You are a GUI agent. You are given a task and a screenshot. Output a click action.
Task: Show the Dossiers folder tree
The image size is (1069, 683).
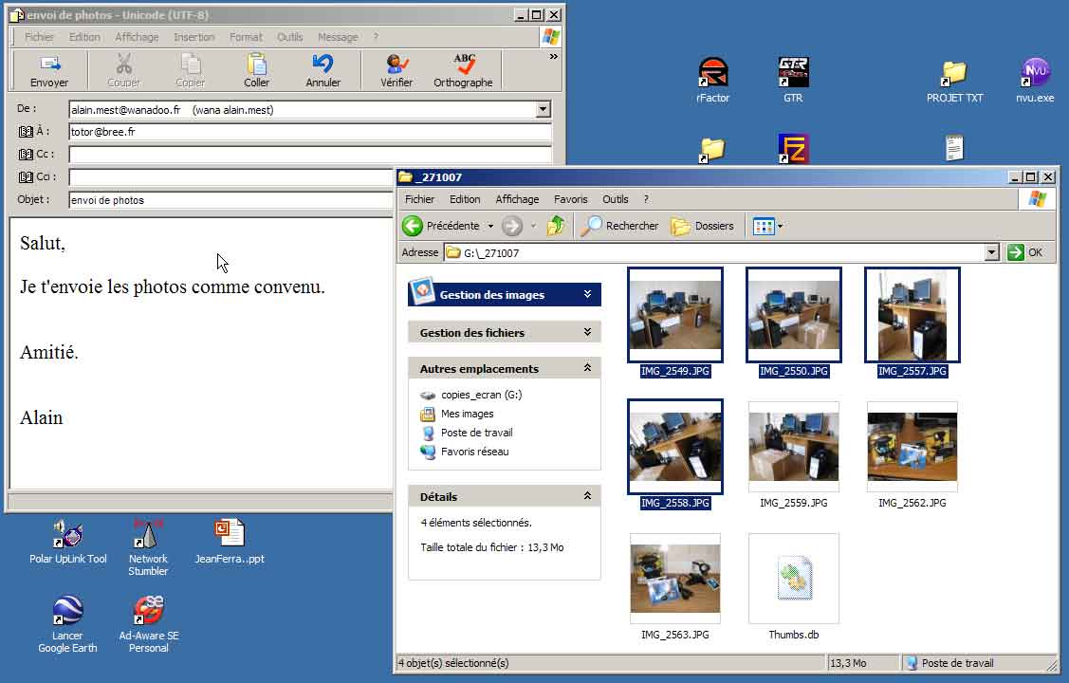pyautogui.click(x=703, y=226)
